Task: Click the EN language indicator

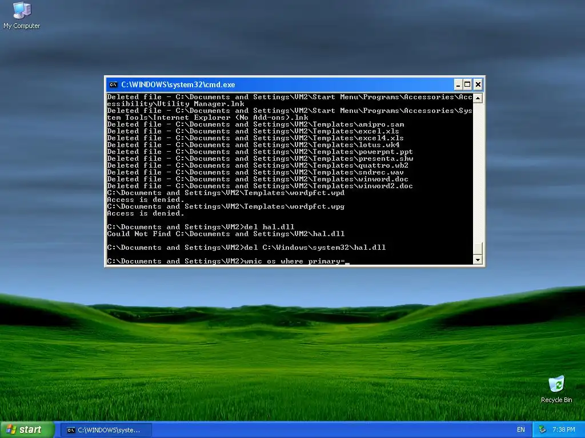Action: click(x=520, y=430)
